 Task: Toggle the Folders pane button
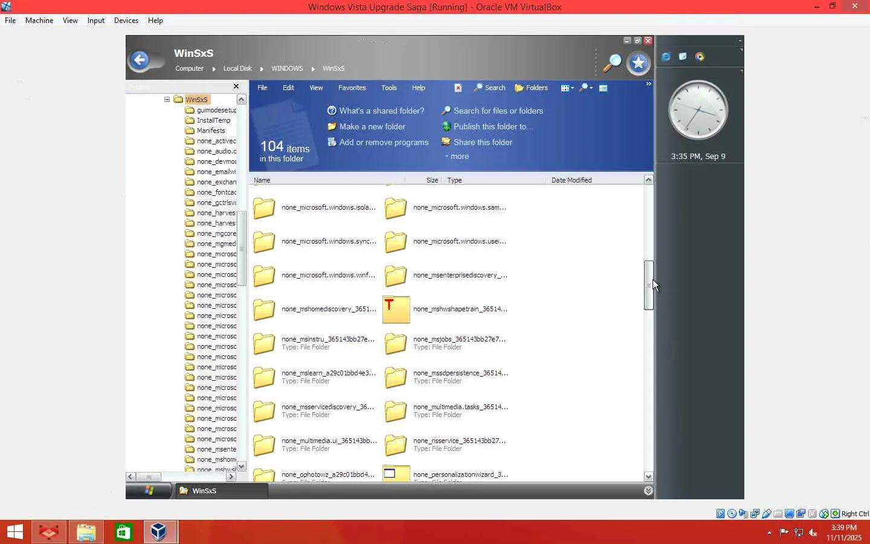(x=531, y=88)
